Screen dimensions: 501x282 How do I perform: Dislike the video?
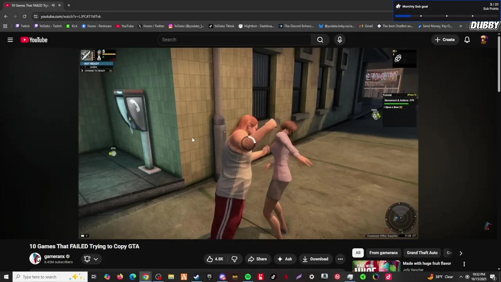(x=234, y=259)
